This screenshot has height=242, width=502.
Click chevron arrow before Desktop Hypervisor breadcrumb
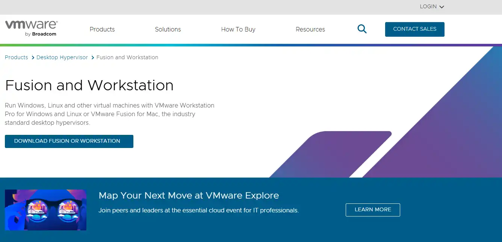[x=33, y=58]
